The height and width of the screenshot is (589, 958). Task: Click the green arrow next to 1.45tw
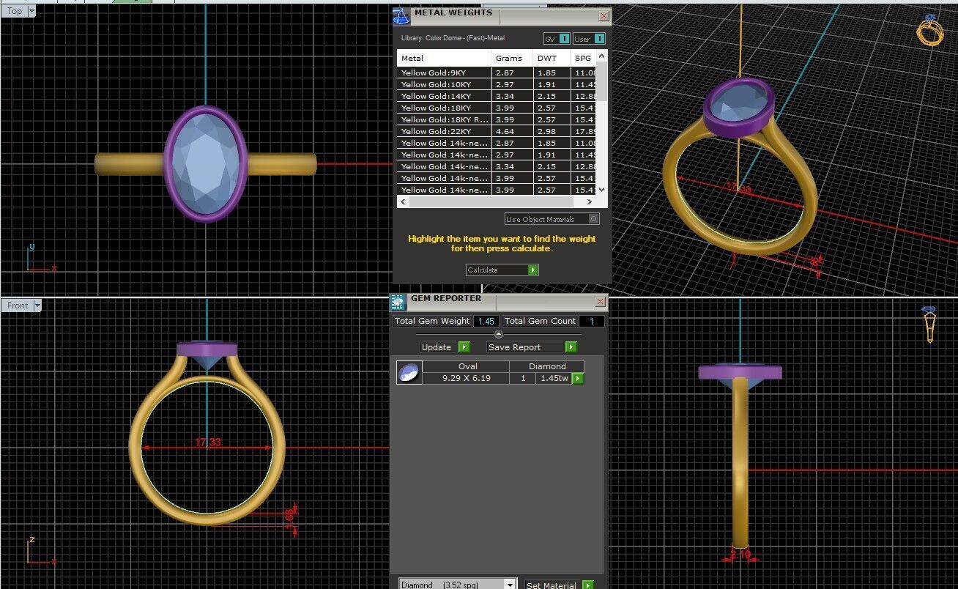[578, 379]
